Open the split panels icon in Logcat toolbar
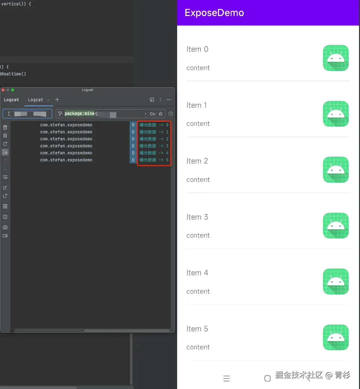This screenshot has width=360, height=389. [x=5, y=217]
